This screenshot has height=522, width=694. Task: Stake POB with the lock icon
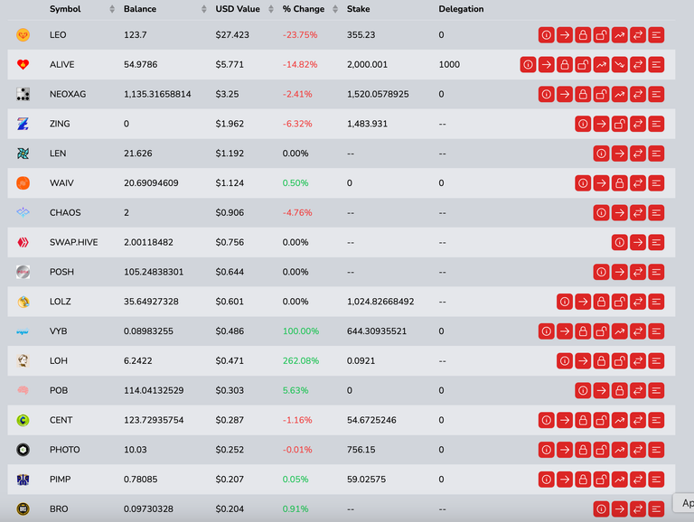tap(620, 391)
